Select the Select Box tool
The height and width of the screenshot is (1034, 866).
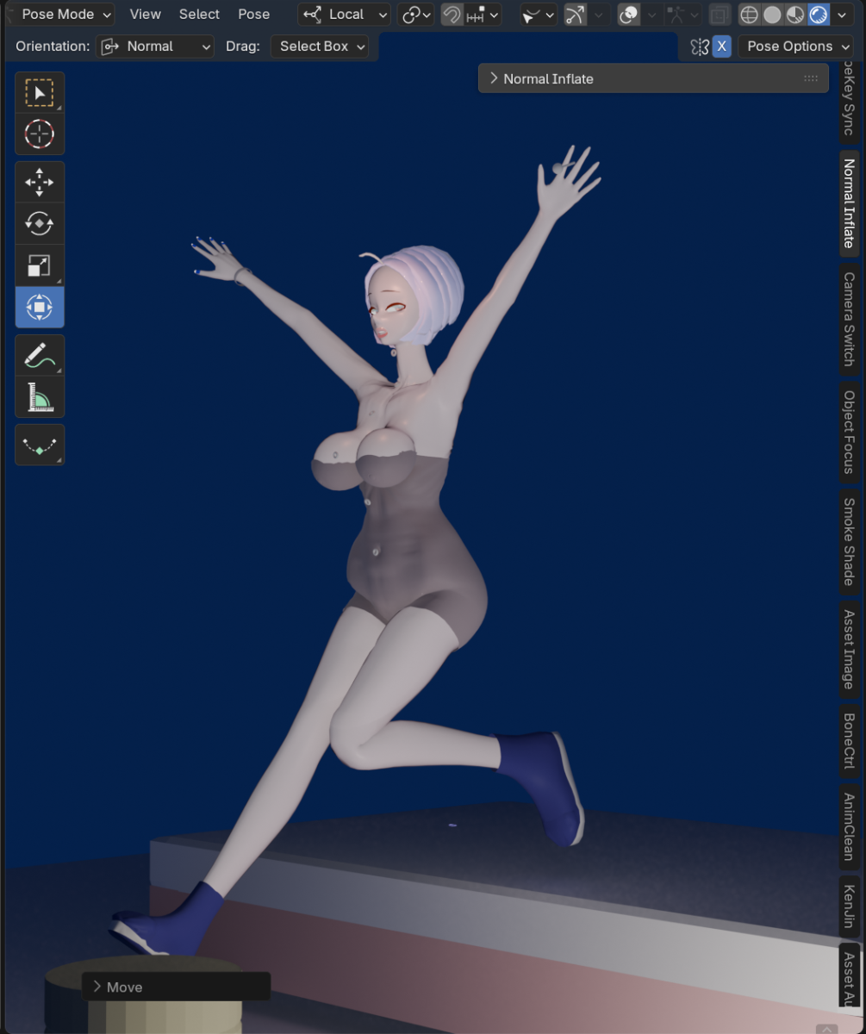coord(40,93)
